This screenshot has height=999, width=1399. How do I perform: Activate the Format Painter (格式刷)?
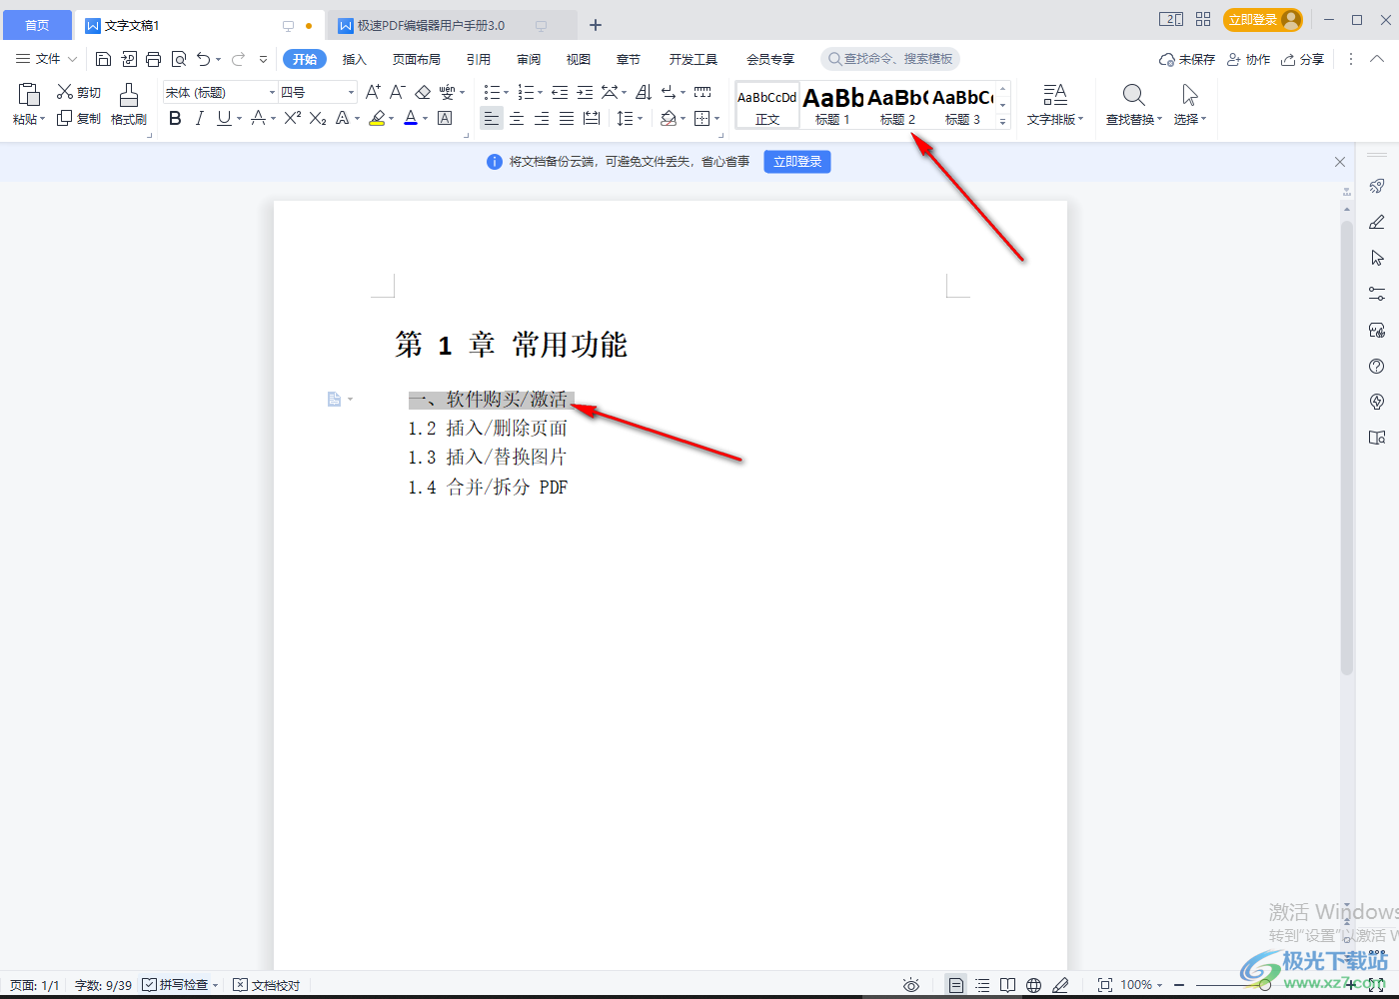point(129,104)
